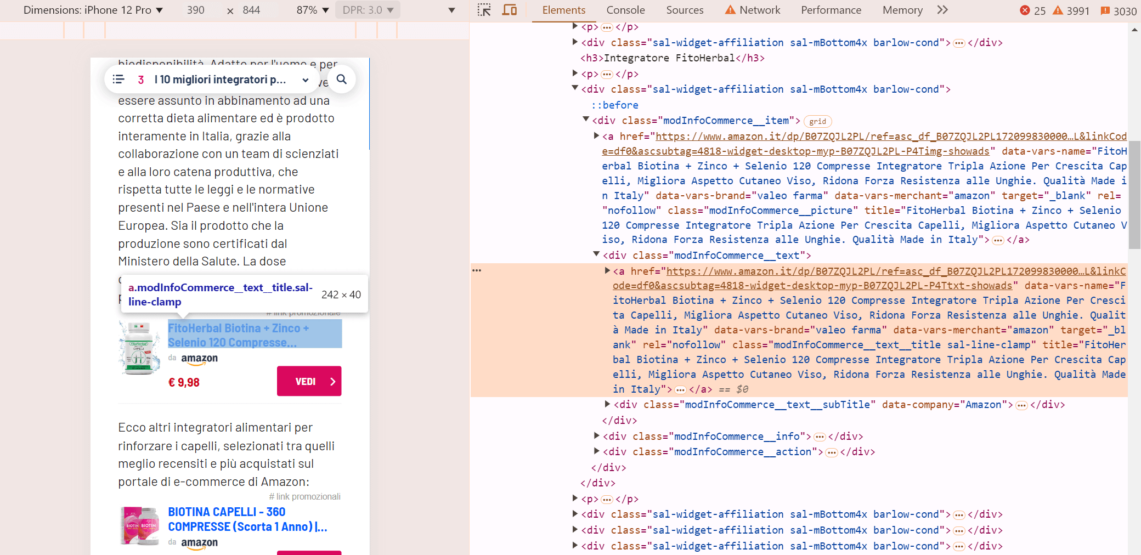Expand the modInfoCommerce__text__subTitle div node
Viewport: 1141px width, 555px height.
tap(607, 404)
